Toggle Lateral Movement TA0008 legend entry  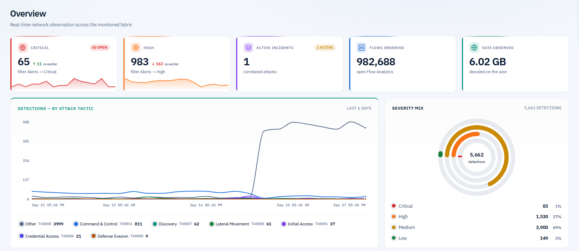tap(241, 224)
